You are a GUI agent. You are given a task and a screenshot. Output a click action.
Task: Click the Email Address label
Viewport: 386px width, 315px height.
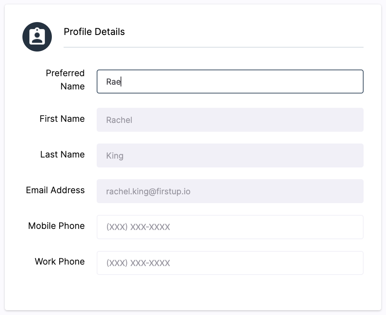(x=56, y=190)
